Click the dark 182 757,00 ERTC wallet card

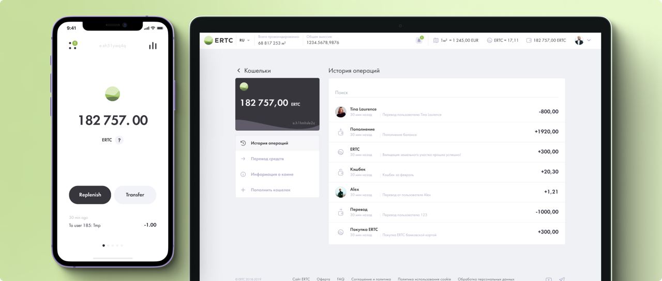tap(277, 104)
